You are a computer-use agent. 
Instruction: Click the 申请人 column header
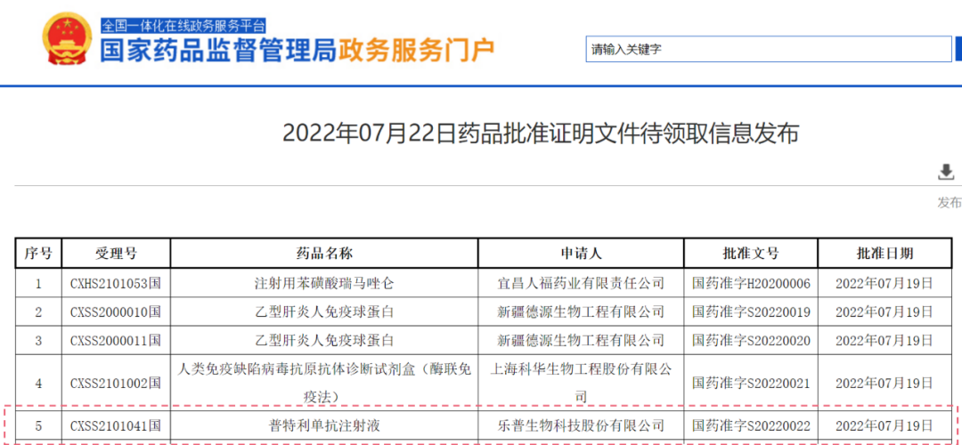coord(581,254)
